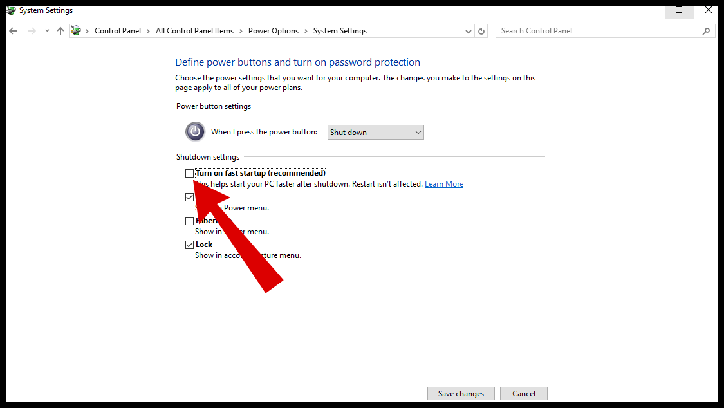The height and width of the screenshot is (408, 724).
Task: Click the Forward navigation arrow
Action: (32, 31)
